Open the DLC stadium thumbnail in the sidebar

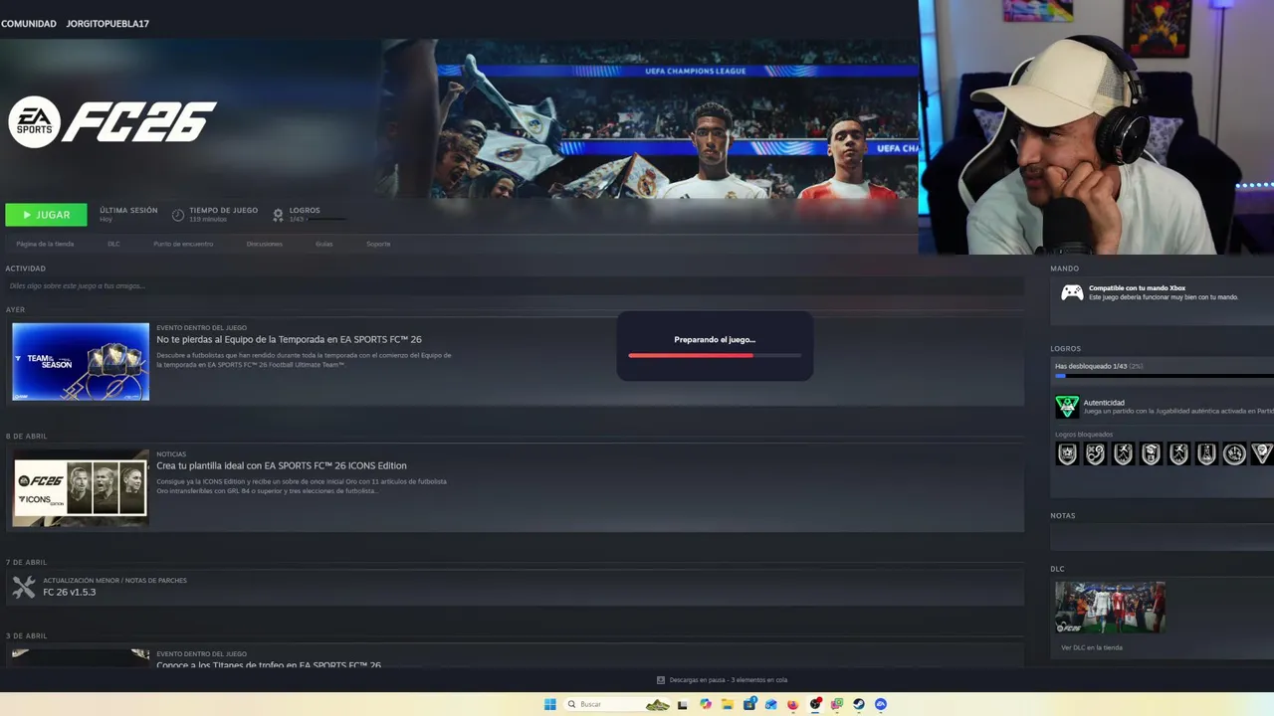(x=1110, y=608)
